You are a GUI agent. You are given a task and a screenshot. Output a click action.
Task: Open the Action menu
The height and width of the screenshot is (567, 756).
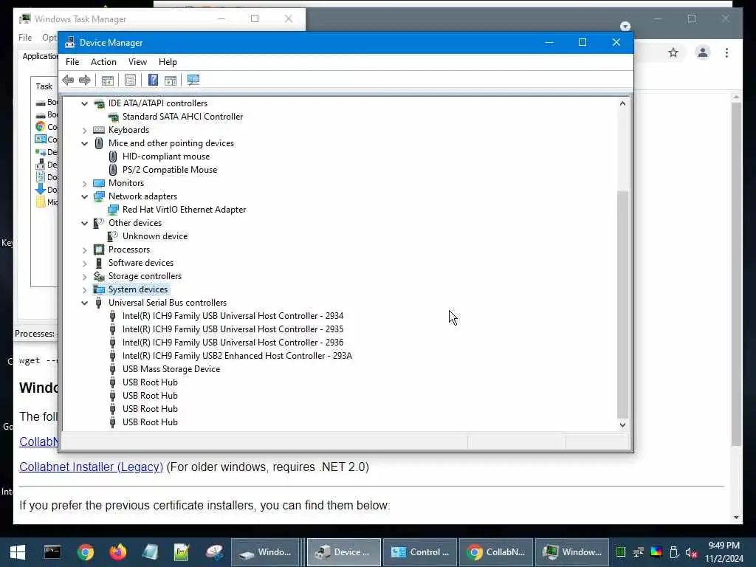103,62
